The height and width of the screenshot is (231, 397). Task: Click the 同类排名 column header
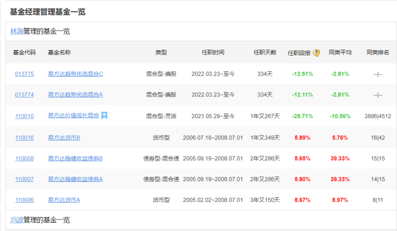(x=378, y=52)
